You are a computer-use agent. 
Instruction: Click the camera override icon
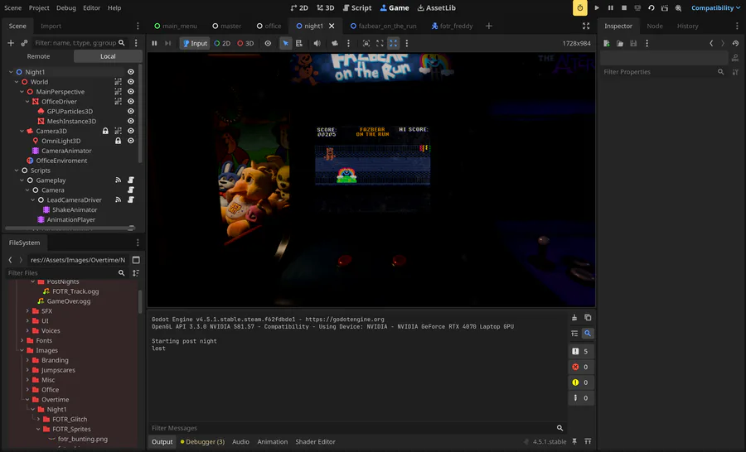coord(335,43)
